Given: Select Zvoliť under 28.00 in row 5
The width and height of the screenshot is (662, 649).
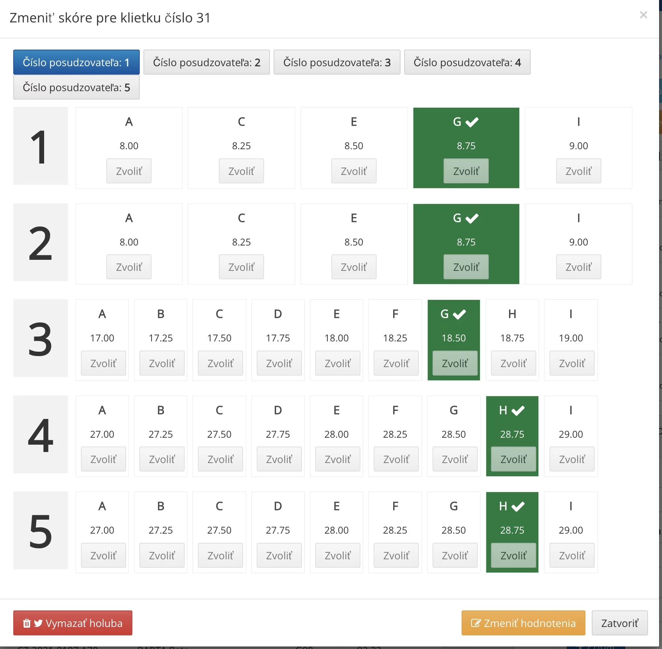Looking at the screenshot, I should 337,556.
